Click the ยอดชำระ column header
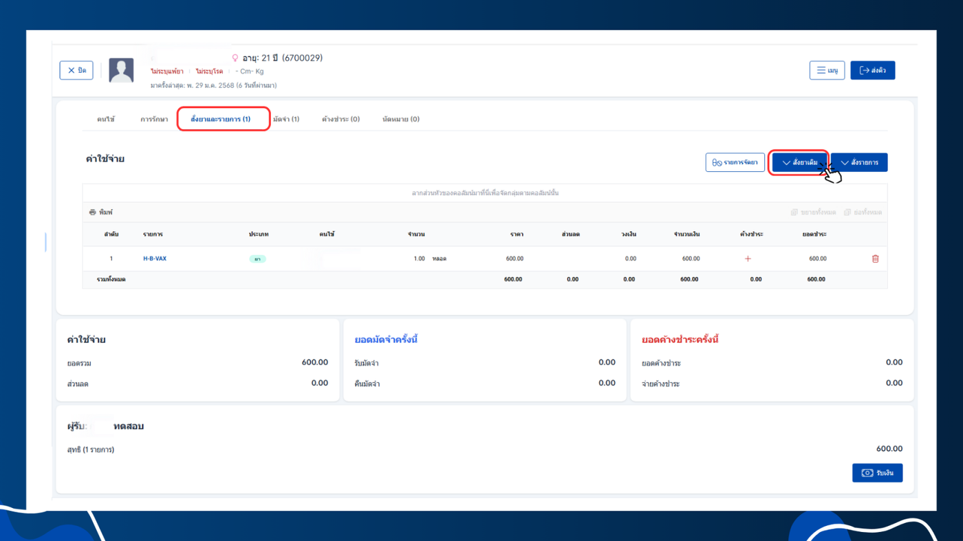This screenshot has height=541, width=963. (814, 234)
